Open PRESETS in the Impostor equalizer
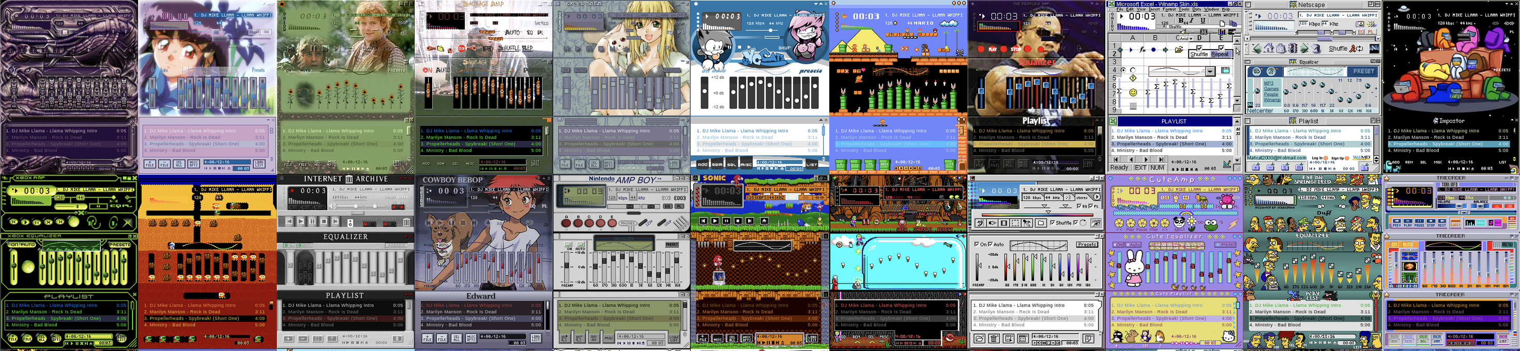Viewport: 1520px width, 351px height. pos(1502,70)
